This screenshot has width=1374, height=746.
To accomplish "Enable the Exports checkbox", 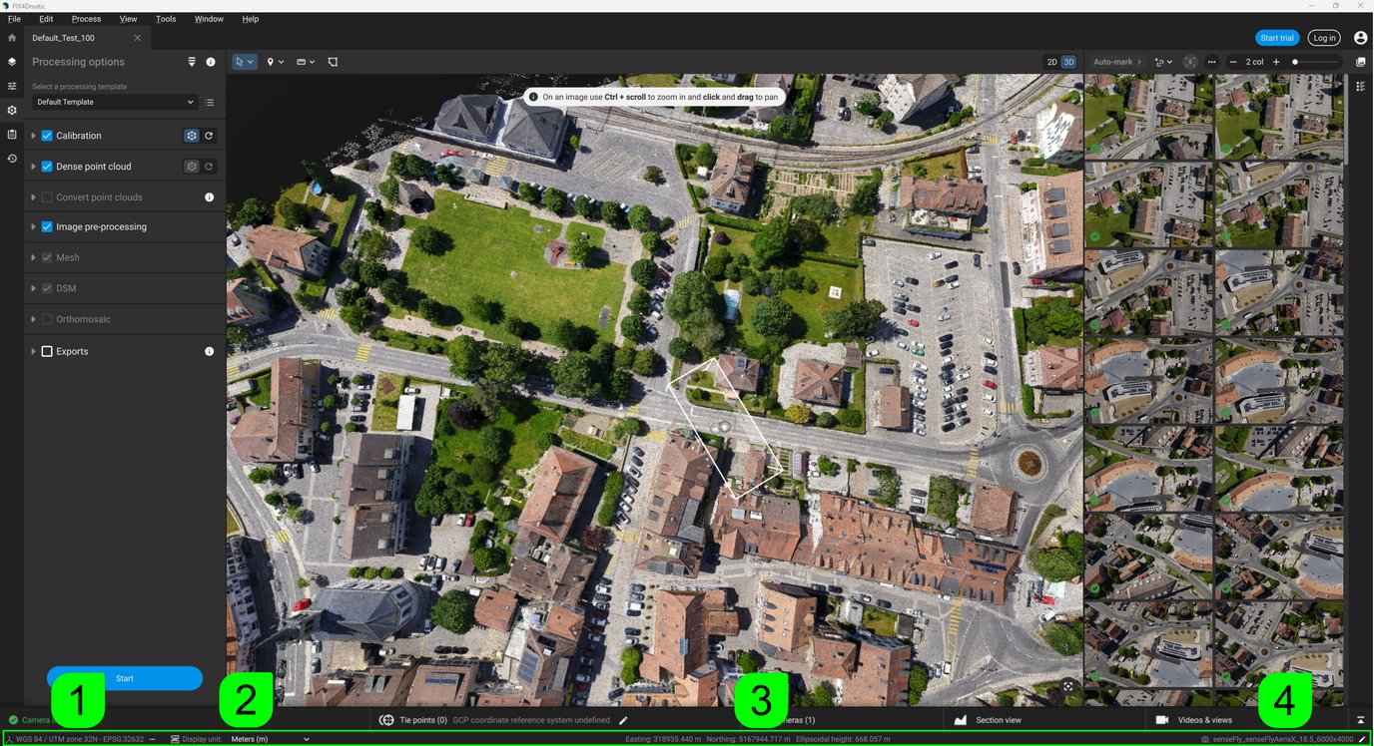I will tap(47, 352).
